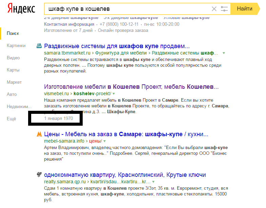Open Маркет search section
The width and height of the screenshot is (266, 208).
pos(14,82)
